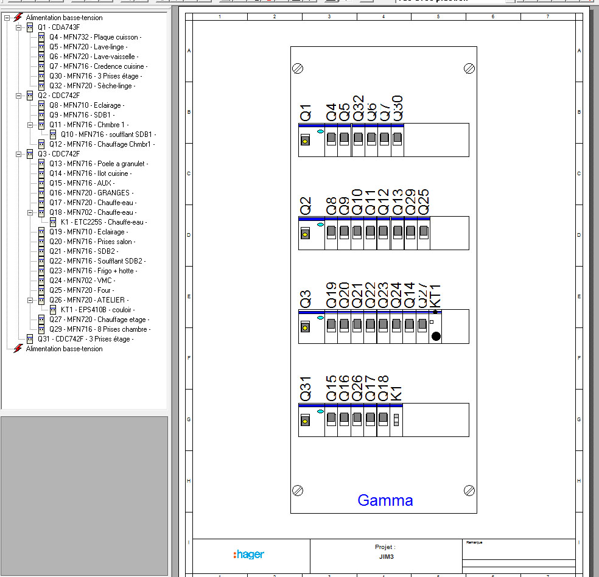Click the breaker icon of Q10 soufflant SDB1

53,135
